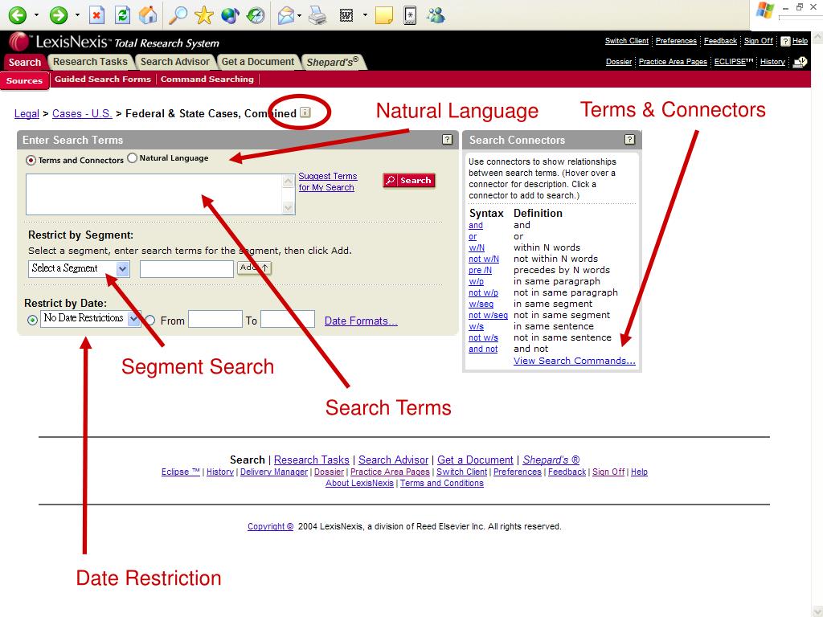823x617 pixels.
Task: Click the Cases - U.S. breadcrumb link
Action: click(x=83, y=113)
